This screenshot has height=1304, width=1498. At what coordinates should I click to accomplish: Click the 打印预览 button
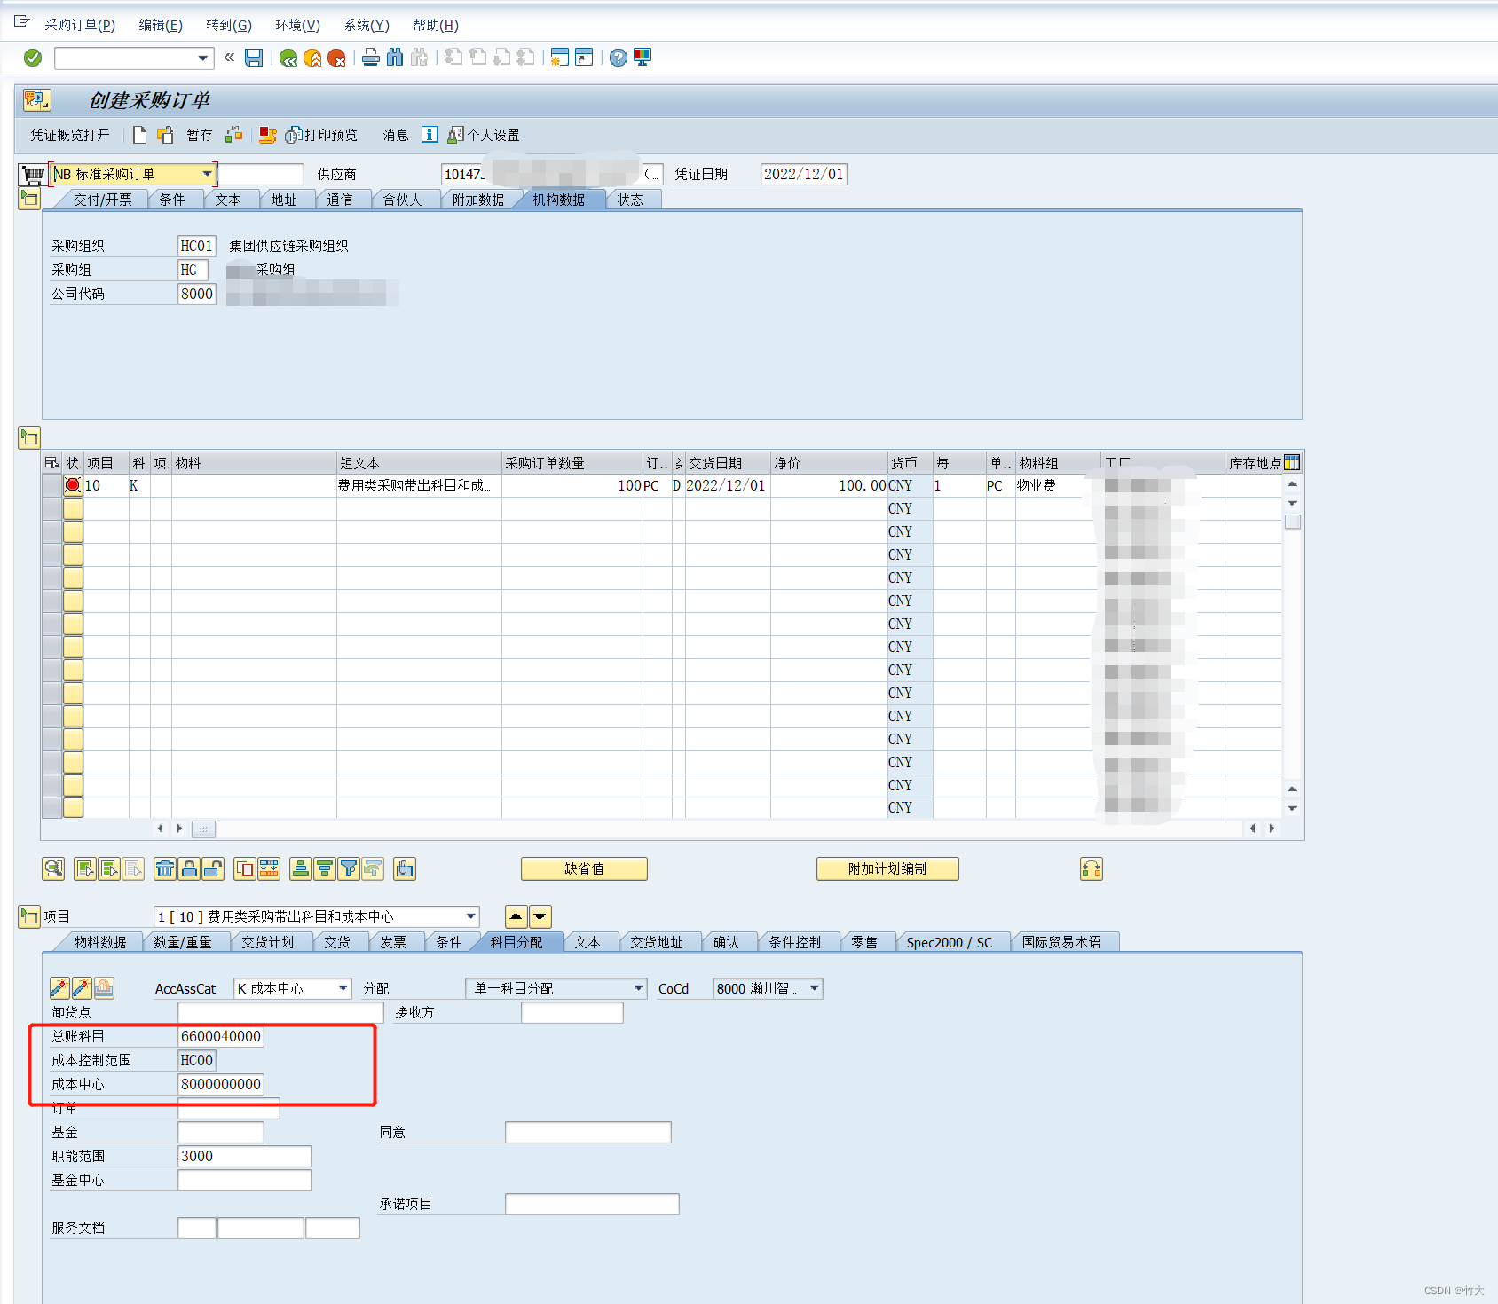pyautogui.click(x=322, y=135)
